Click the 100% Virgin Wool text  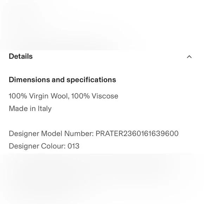tap(38, 96)
